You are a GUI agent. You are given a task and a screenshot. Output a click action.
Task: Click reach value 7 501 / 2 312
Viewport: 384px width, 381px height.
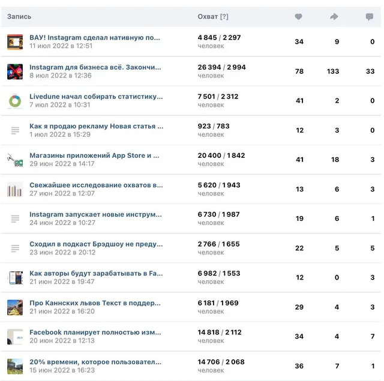click(218, 97)
